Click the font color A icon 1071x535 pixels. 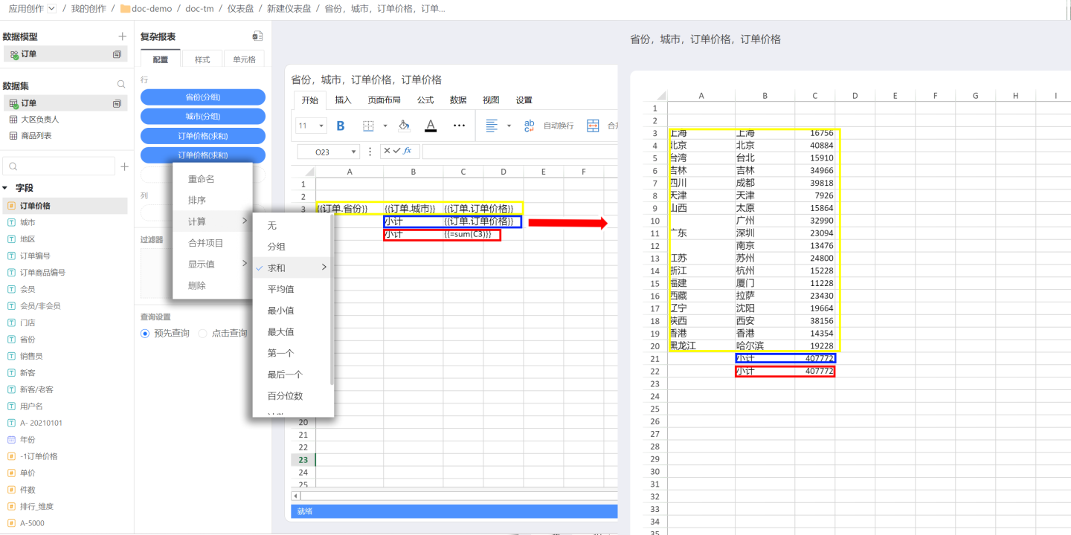pos(430,126)
